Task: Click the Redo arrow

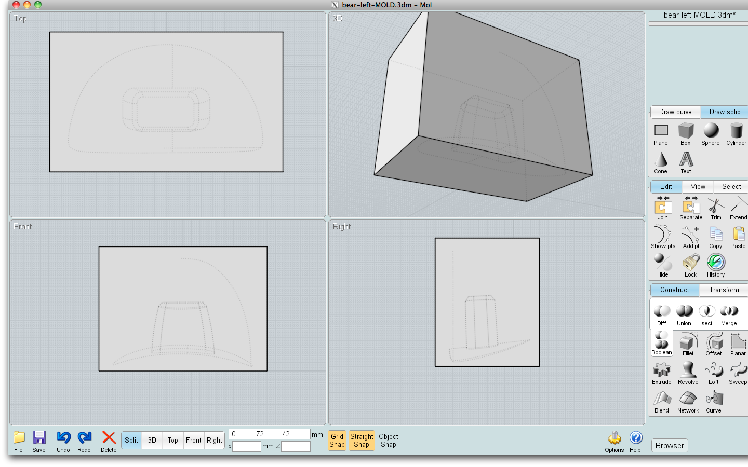Action: [84, 442]
